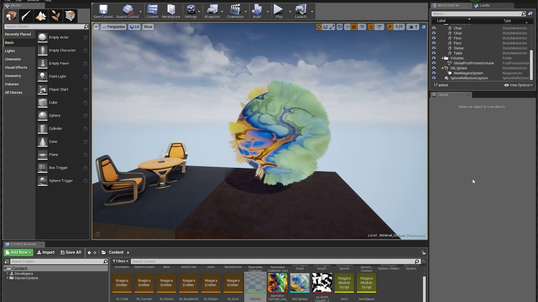The height and width of the screenshot is (302, 538).
Task: Open the rotation snap 10° dropdown
Action: [379, 27]
